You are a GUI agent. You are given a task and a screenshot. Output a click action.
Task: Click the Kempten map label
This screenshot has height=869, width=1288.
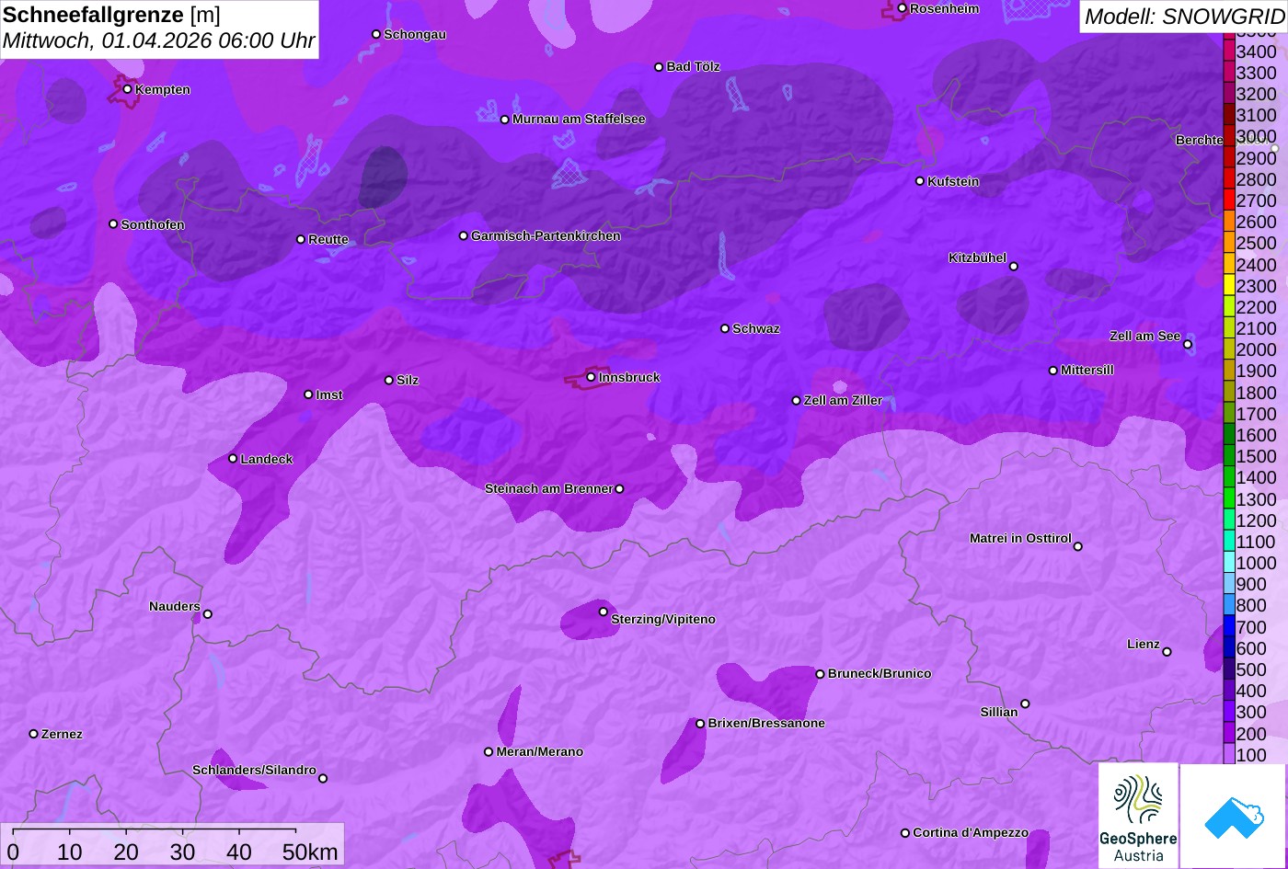pyautogui.click(x=163, y=89)
